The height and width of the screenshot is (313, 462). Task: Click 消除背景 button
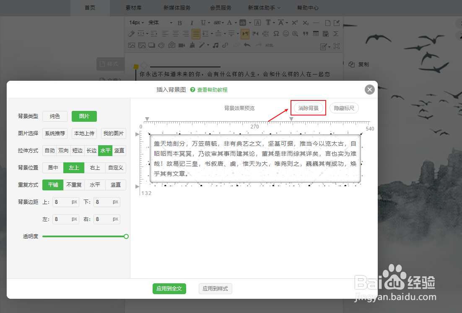(x=309, y=108)
